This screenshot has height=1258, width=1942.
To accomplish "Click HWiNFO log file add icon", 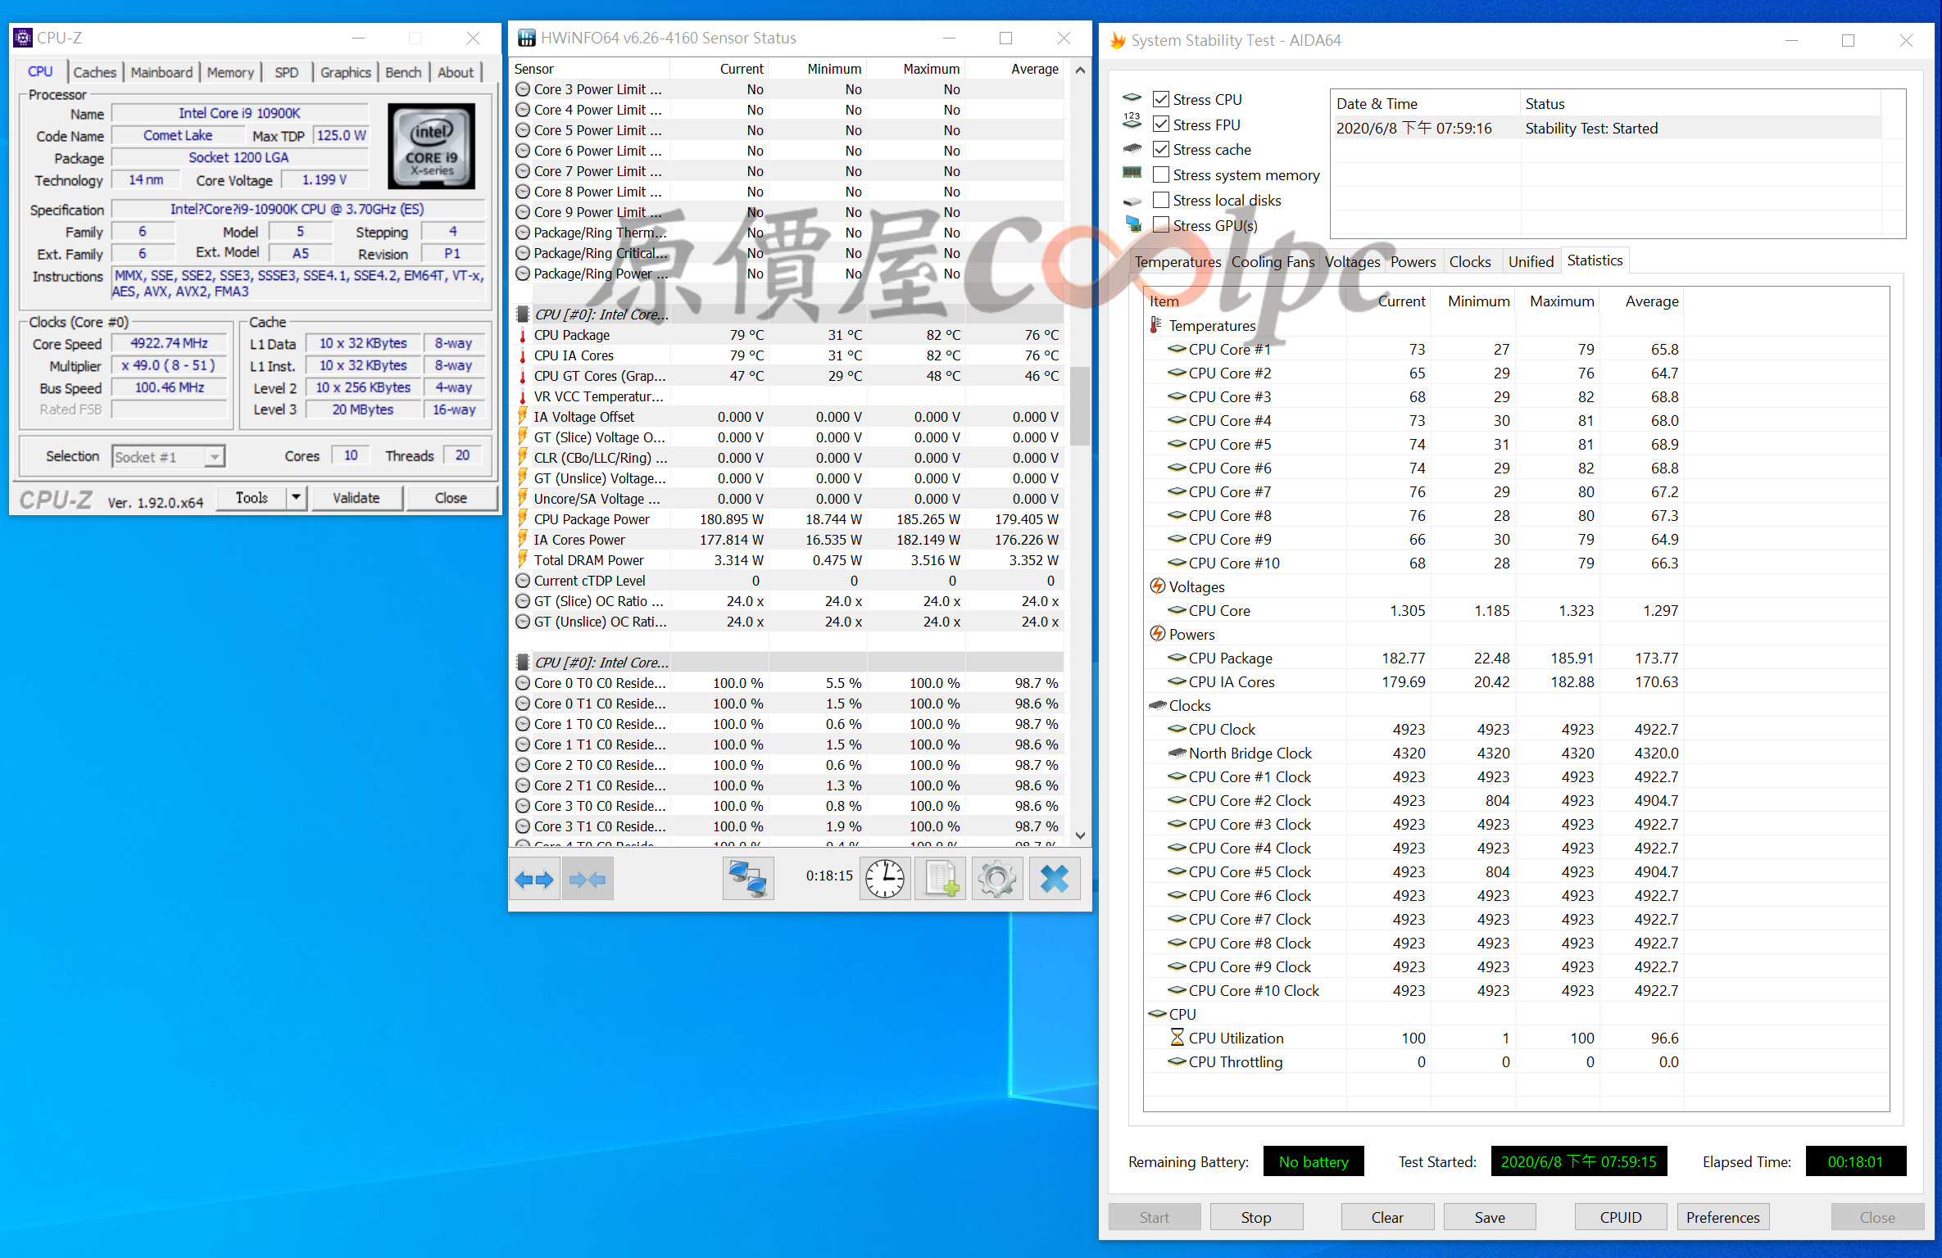I will pyautogui.click(x=941, y=879).
